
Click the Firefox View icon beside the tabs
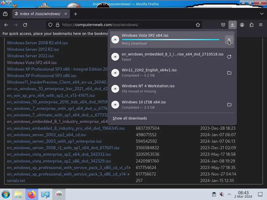[5, 14]
